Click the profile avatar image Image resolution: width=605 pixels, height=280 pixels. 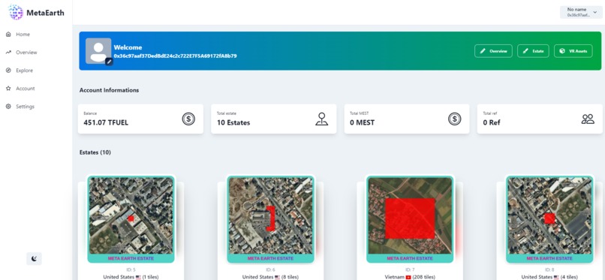click(x=98, y=50)
